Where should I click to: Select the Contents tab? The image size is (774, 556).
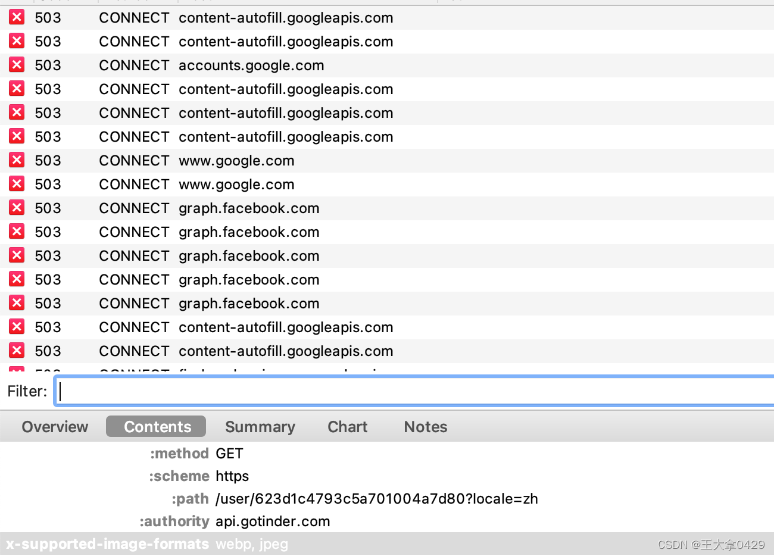[156, 427]
